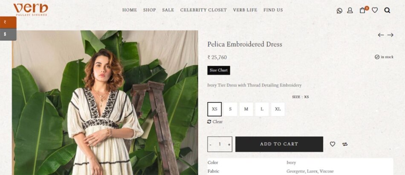Choose size M option
Image resolution: width=405 pixels, height=175 pixels.
point(246,109)
